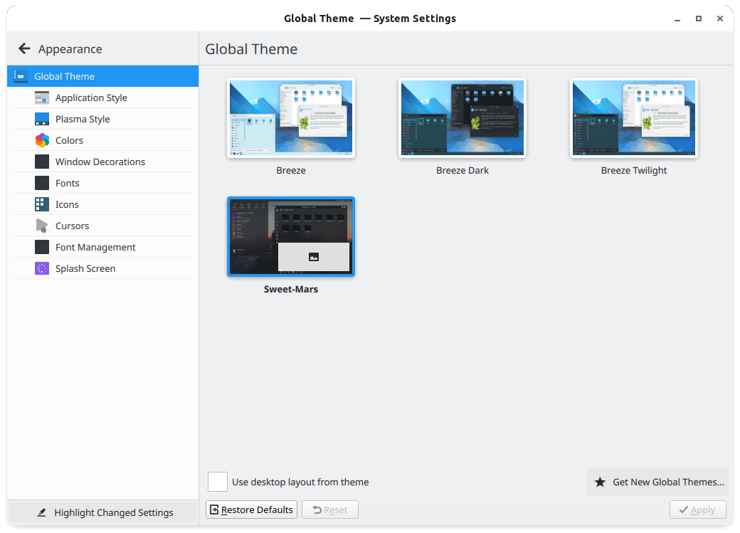This screenshot has height=533, width=740.
Task: Open Font Management entry label
Action: pos(95,247)
